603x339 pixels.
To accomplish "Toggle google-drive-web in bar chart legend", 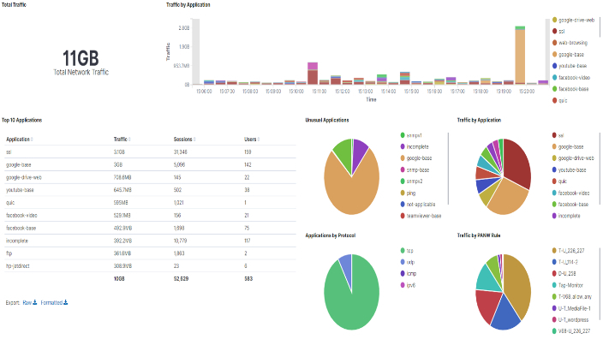I will coord(573,20).
